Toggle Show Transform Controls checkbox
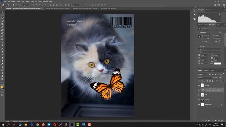The image size is (226, 127). point(32,5)
